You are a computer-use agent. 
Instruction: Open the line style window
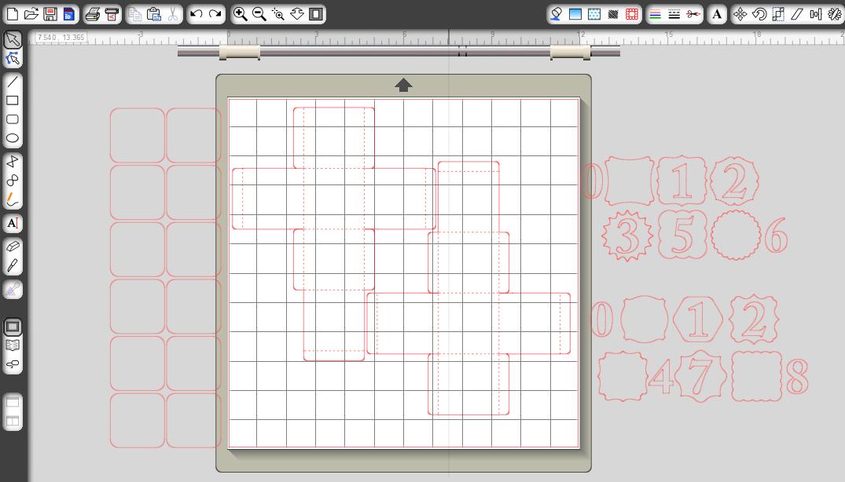tap(674, 14)
